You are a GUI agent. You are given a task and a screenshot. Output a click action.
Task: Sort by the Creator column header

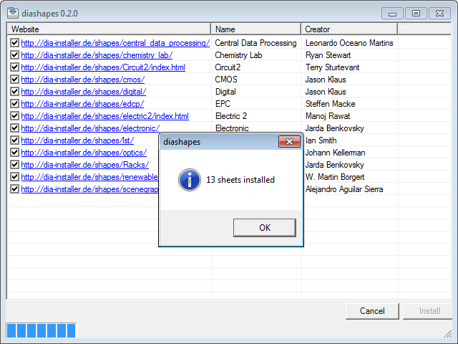[x=349, y=29]
